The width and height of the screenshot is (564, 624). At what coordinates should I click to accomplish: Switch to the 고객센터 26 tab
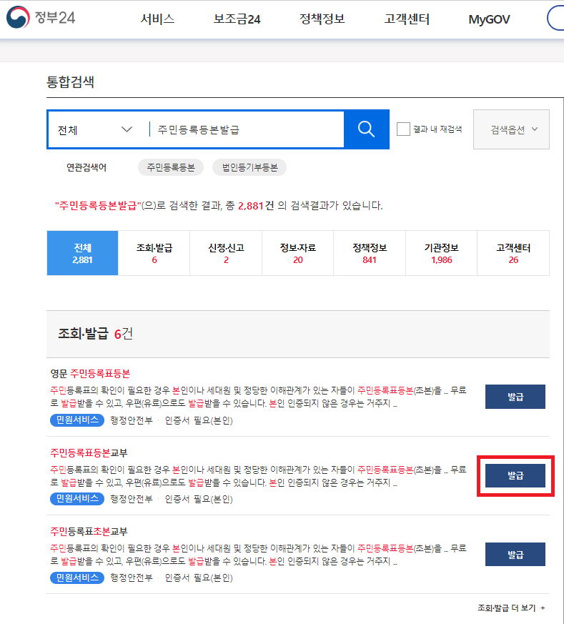(x=513, y=253)
